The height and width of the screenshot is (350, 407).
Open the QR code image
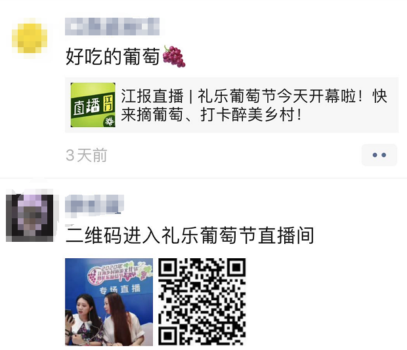coord(202,301)
